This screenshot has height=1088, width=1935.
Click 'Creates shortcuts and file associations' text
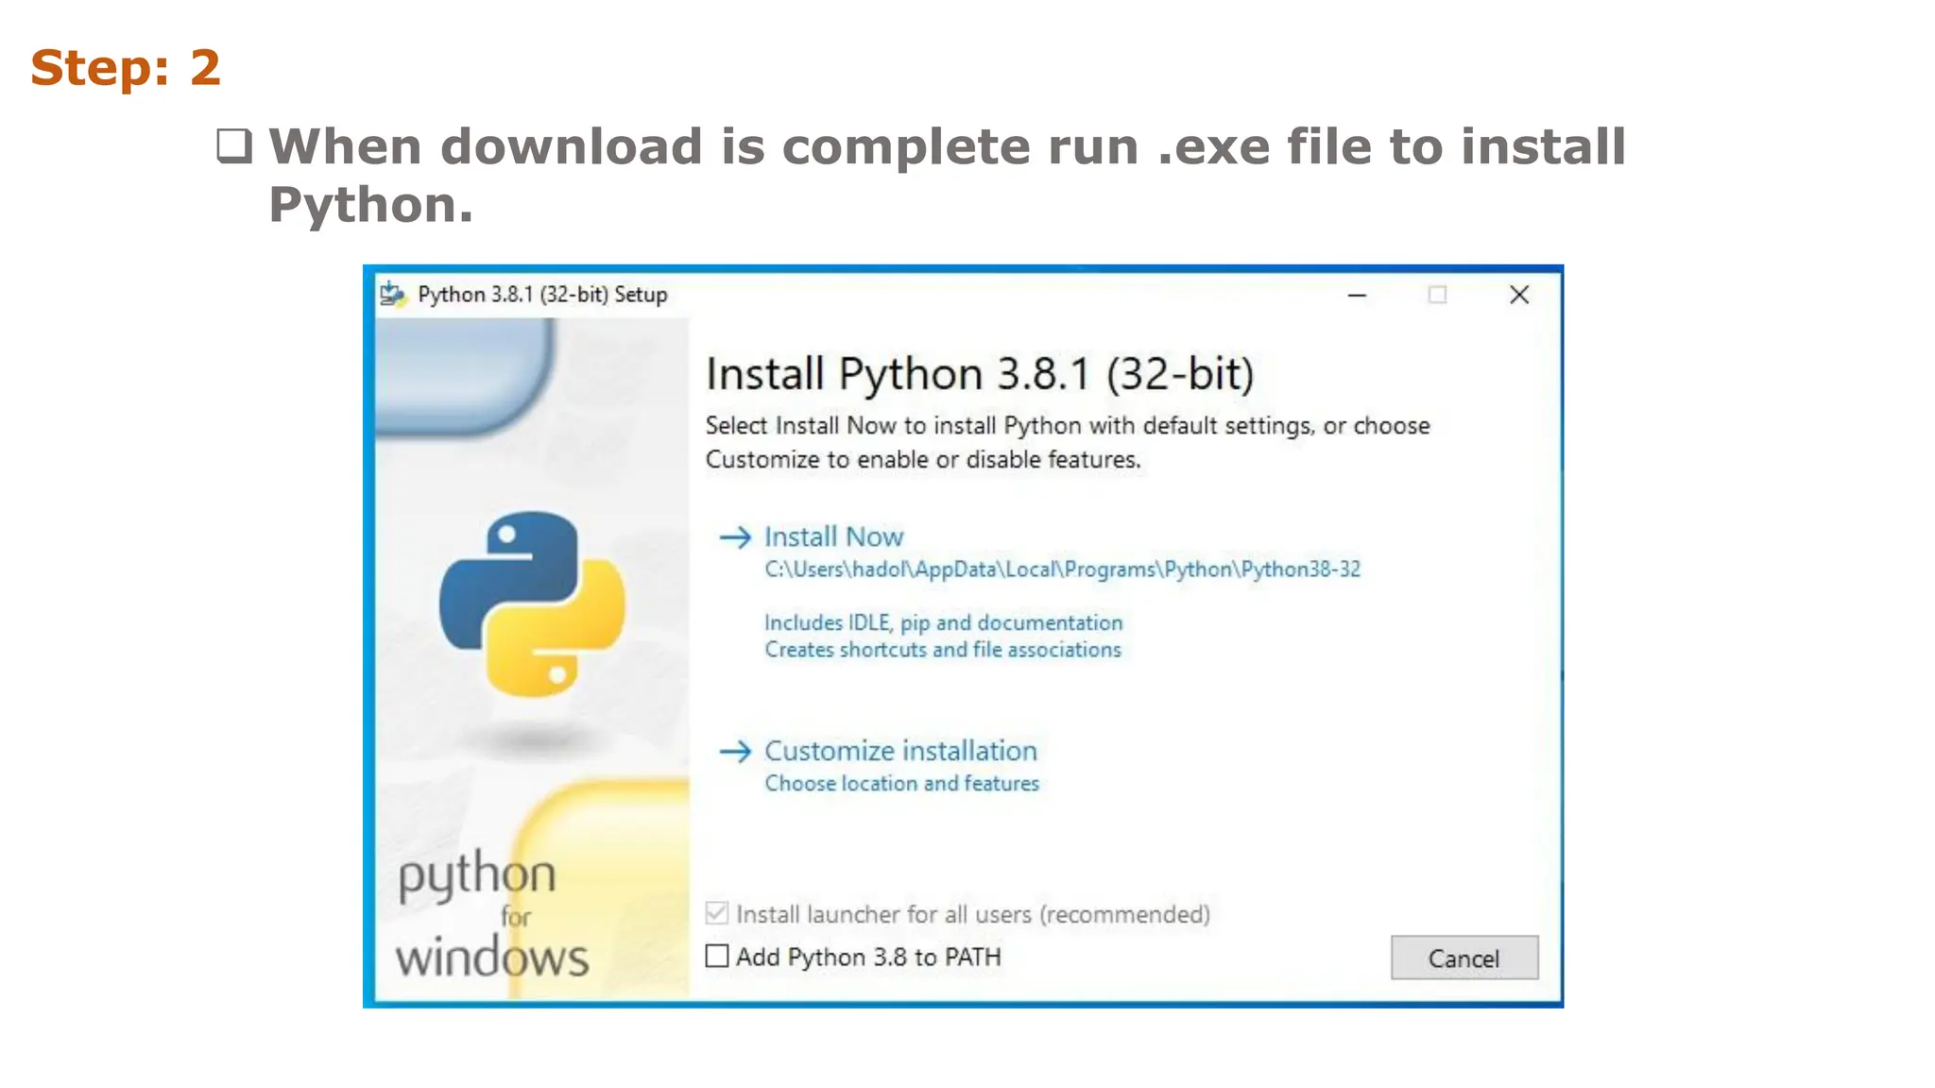point(943,650)
